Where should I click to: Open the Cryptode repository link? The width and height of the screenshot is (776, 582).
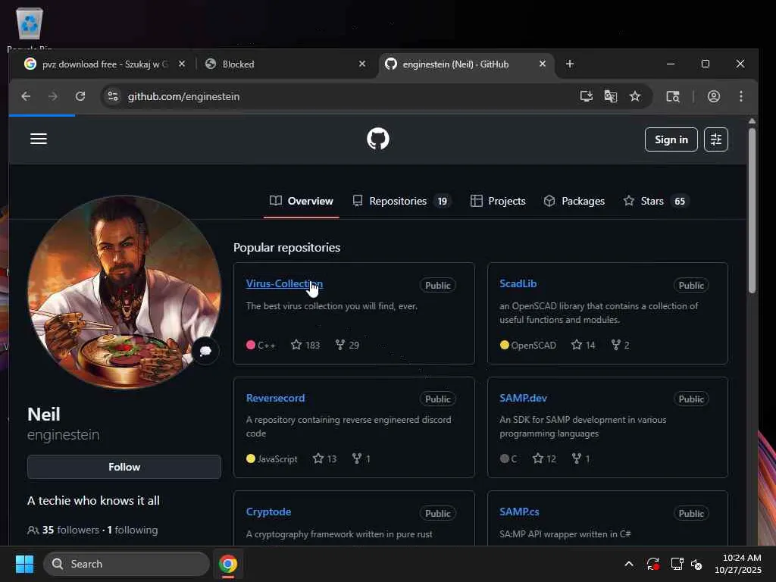[x=268, y=512]
